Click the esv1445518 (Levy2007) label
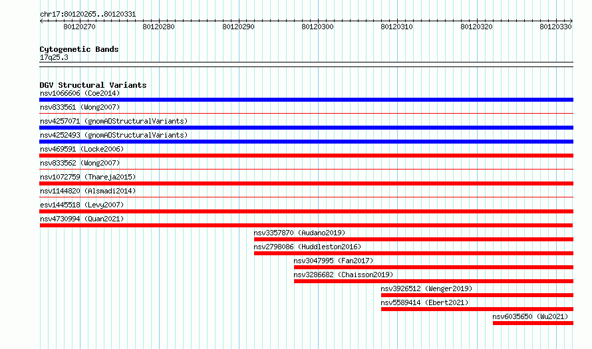 (x=82, y=205)
